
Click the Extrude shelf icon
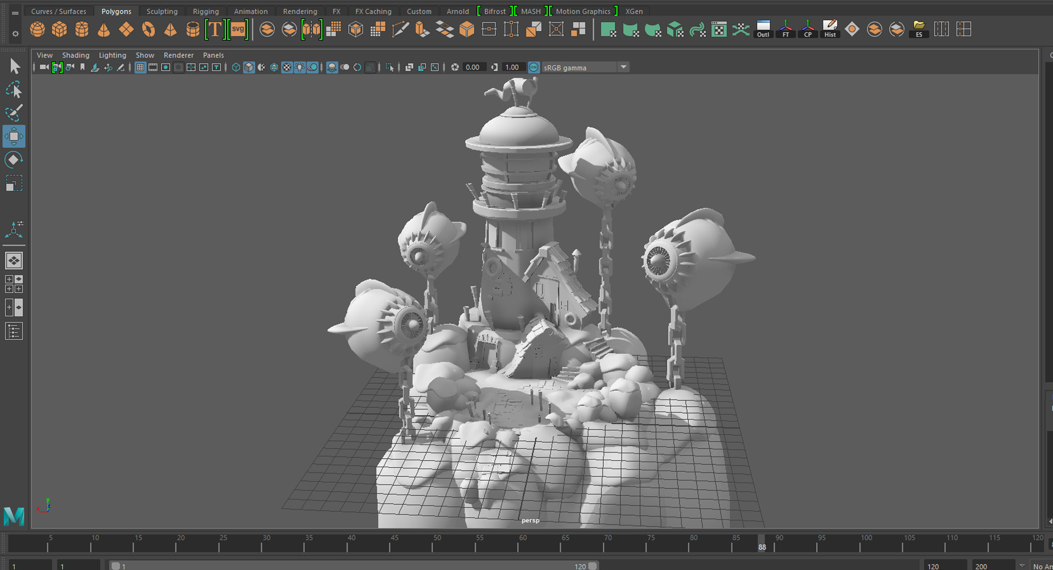coord(422,29)
